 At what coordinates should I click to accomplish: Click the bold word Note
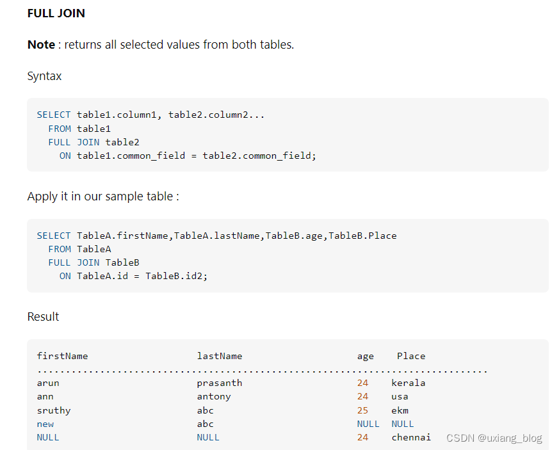[x=41, y=45]
